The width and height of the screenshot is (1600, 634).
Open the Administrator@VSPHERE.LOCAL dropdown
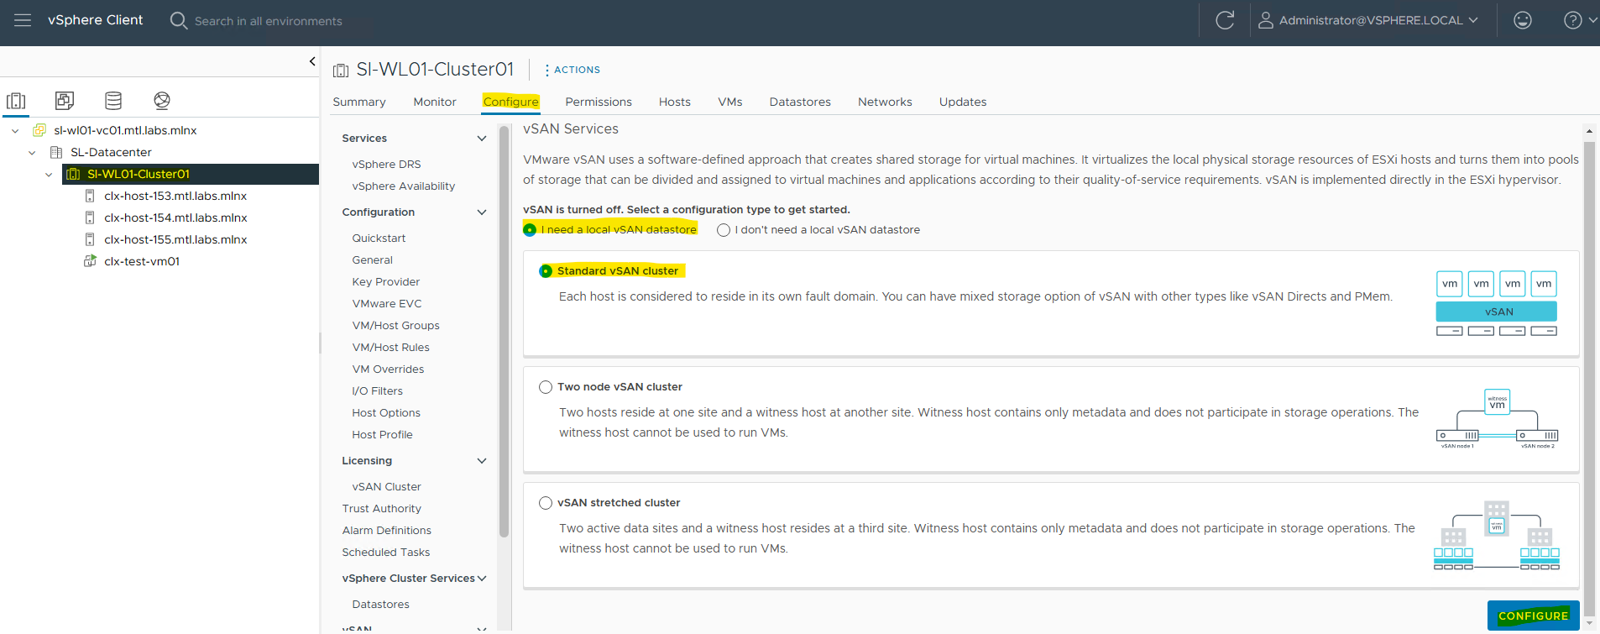[1378, 20]
